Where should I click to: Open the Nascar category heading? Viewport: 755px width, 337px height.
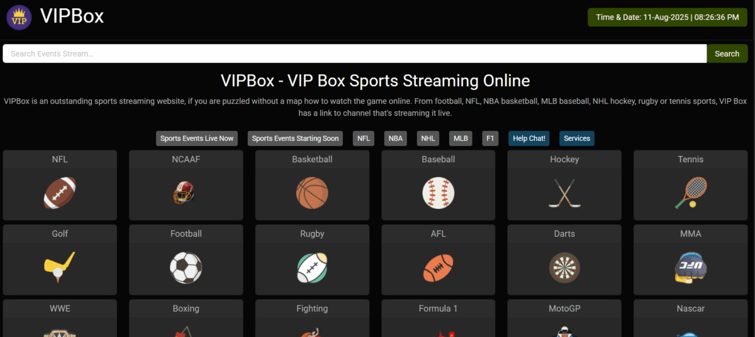pos(691,308)
